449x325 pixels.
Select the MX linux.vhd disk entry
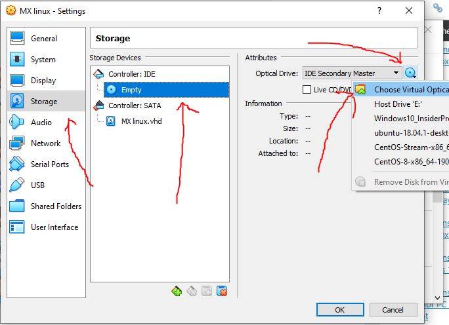tap(141, 121)
